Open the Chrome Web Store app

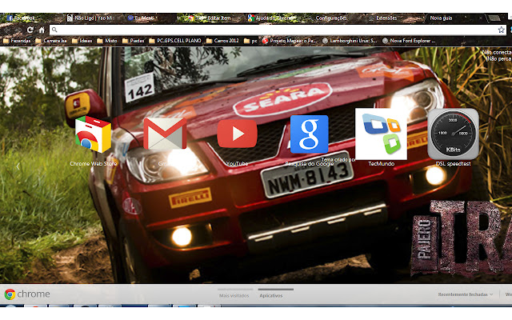(93, 134)
